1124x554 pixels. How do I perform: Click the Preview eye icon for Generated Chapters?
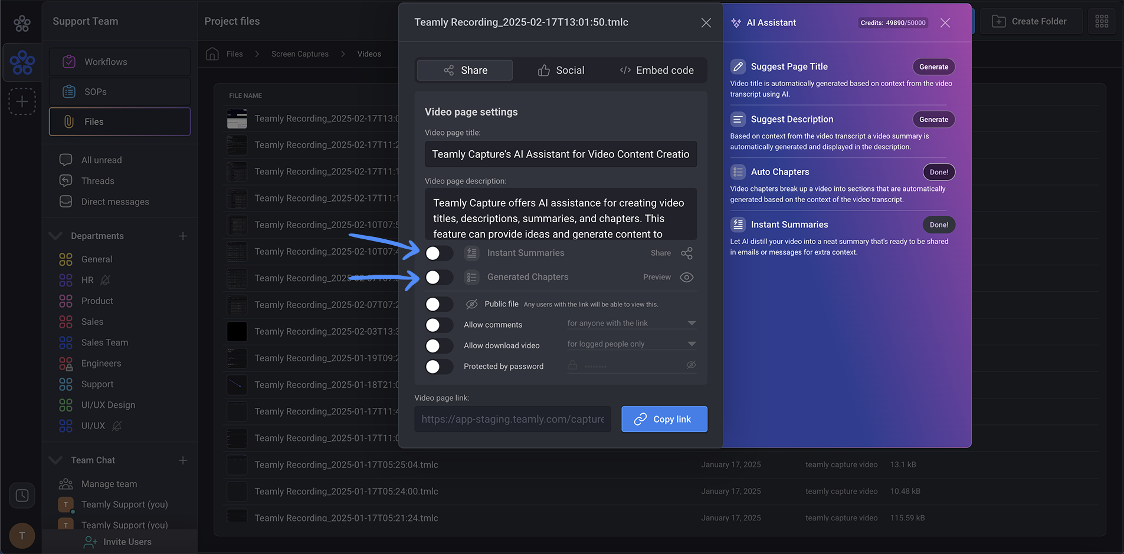[x=687, y=278]
